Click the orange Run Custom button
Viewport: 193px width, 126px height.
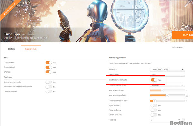[182, 35]
